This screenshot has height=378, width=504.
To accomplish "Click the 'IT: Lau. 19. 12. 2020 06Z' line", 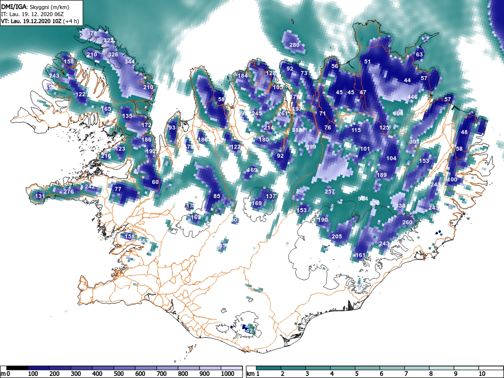I will (31, 14).
